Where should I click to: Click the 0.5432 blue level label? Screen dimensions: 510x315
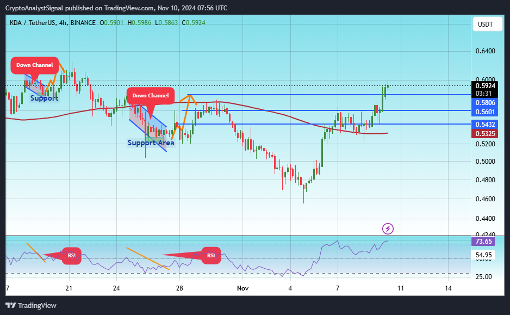484,124
